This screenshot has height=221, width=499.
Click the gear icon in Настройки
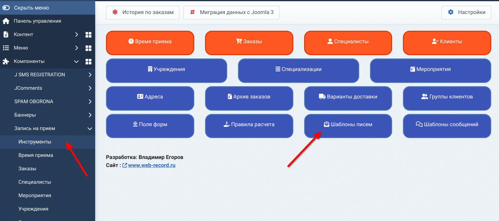pyautogui.click(x=451, y=12)
